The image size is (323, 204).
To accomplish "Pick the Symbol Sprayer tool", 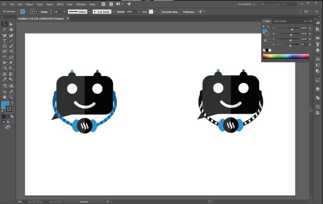I will click(5, 86).
